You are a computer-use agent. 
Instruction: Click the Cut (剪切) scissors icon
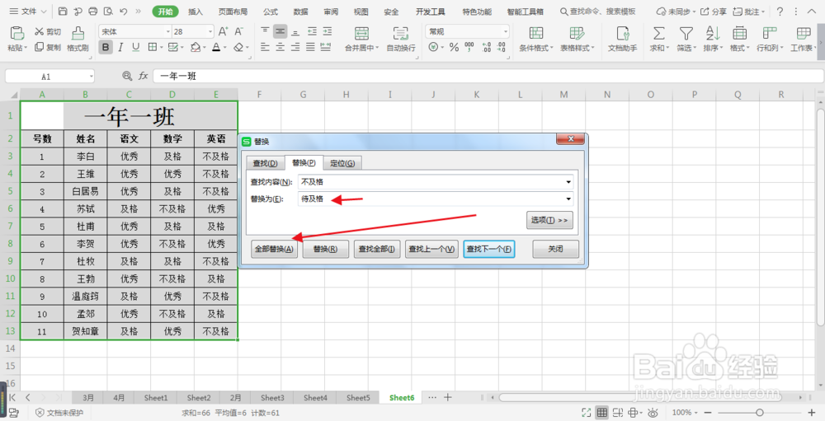coord(39,31)
